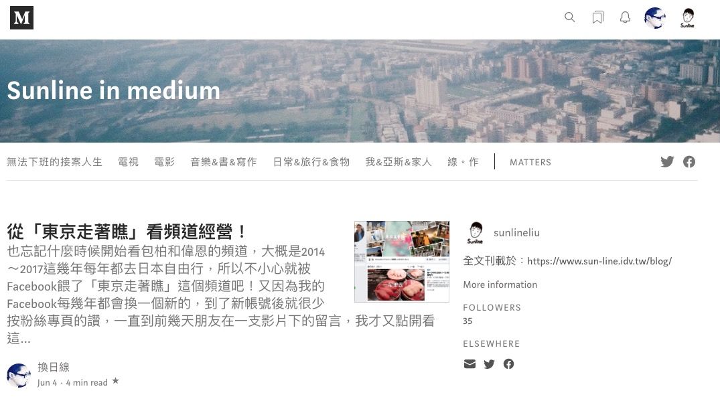This screenshot has width=720, height=403.
Task: Switch to the 電影 tab
Action: click(x=164, y=162)
